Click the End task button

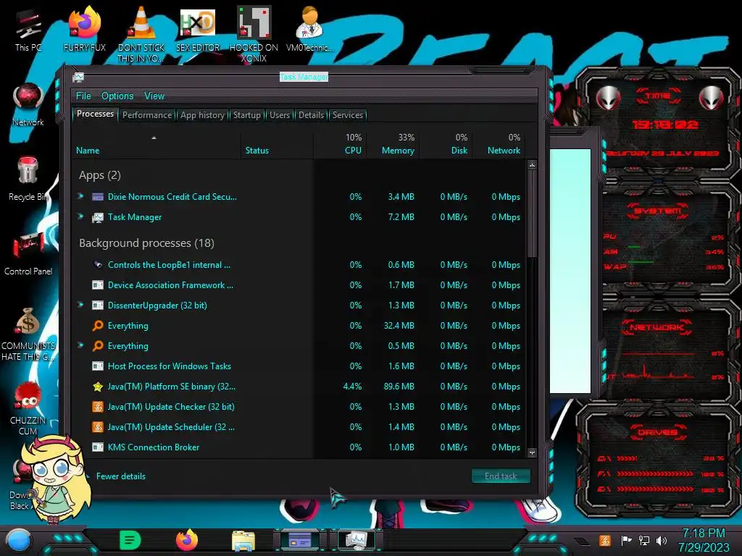click(x=501, y=476)
